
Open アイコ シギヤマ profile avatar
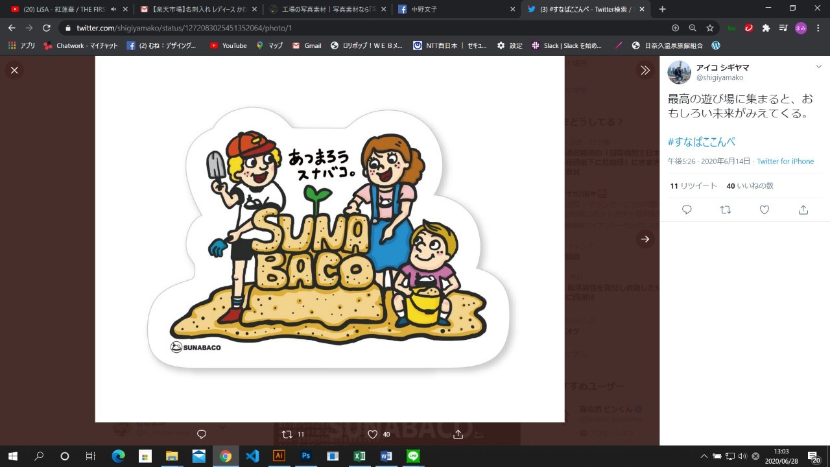point(679,72)
